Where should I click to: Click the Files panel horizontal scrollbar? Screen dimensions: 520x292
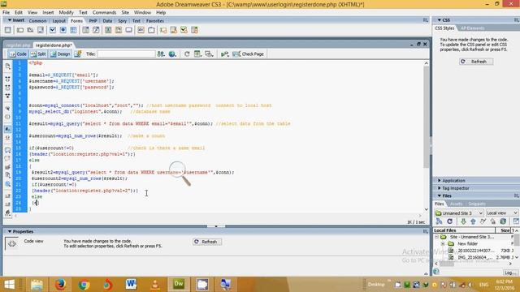[x=473, y=264]
